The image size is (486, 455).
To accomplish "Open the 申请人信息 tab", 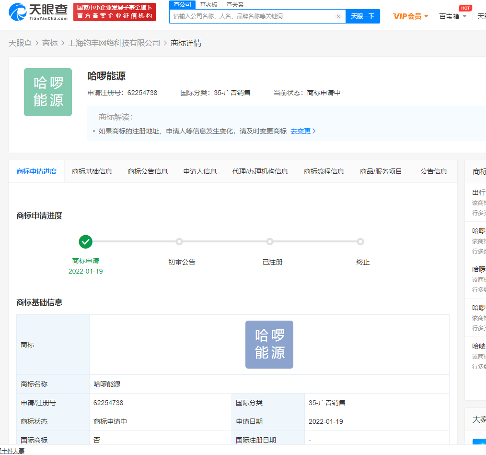I will pyautogui.click(x=200, y=171).
